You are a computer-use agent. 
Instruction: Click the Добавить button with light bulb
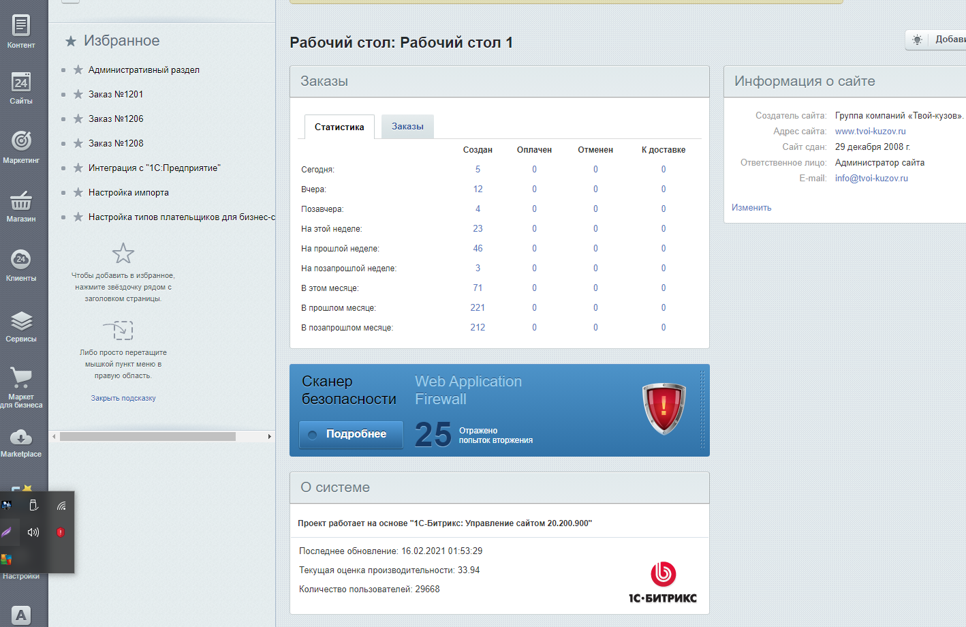(935, 40)
